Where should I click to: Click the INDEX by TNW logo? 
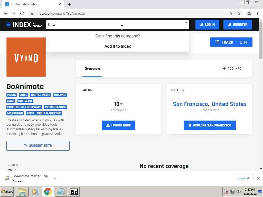tap(27, 25)
